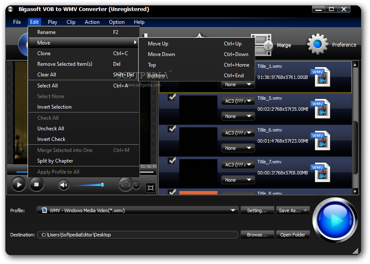Image resolution: width=370 pixels, height=264 pixels.
Task: Open the subtitle None dropdown for Title_7.wmv
Action: pyautogui.click(x=238, y=180)
